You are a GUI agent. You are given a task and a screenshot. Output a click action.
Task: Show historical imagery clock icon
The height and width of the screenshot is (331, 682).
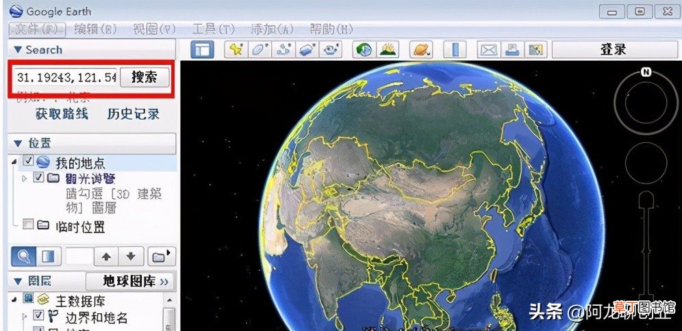(364, 50)
